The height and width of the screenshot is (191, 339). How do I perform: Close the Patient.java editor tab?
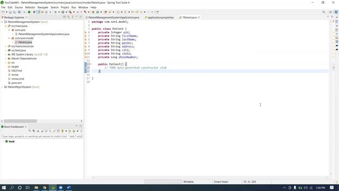[x=199, y=18]
